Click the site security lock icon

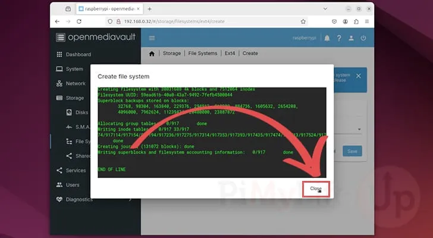[118, 21]
